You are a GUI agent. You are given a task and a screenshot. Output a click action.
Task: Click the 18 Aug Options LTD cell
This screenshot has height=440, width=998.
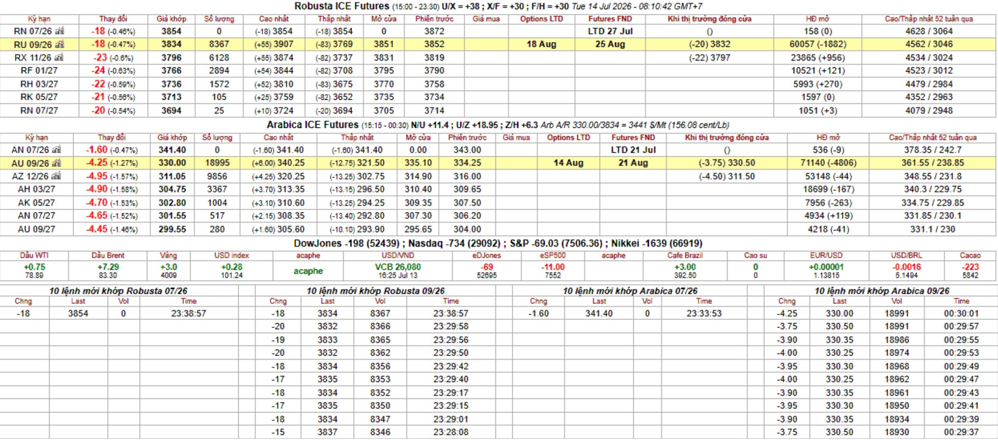(542, 44)
